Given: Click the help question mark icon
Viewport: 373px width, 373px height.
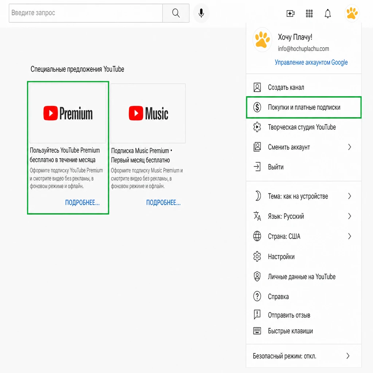Looking at the screenshot, I should [257, 297].
